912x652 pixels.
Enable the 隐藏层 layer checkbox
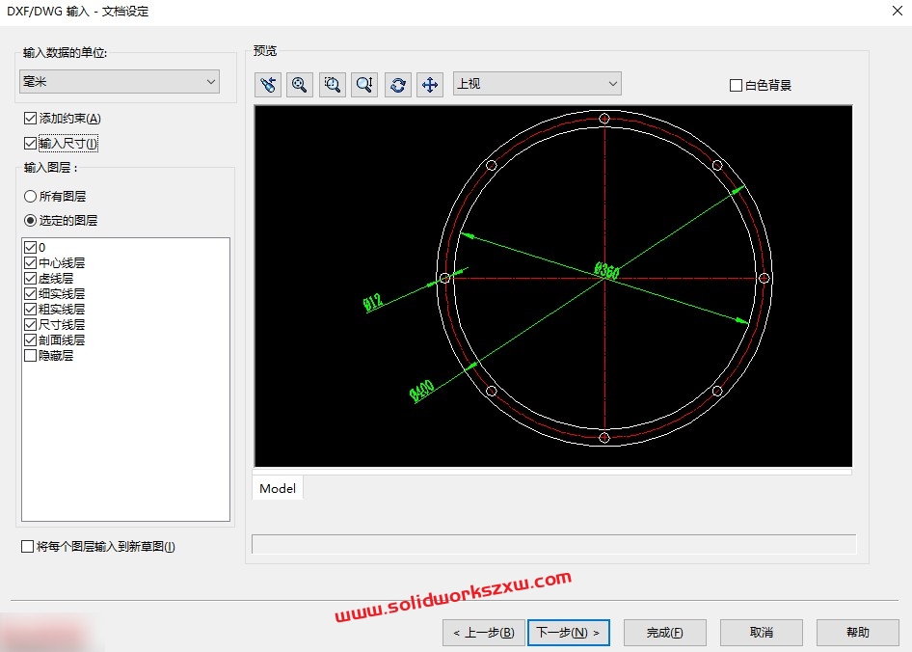click(29, 355)
